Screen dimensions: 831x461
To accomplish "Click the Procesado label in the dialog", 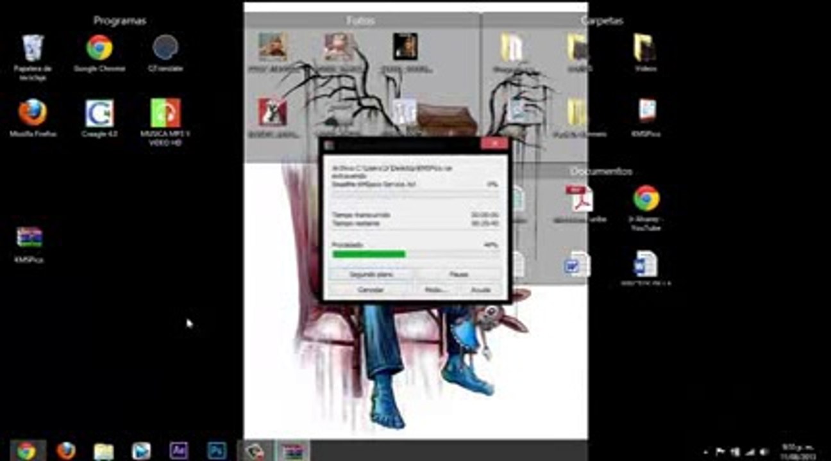I will 348,245.
